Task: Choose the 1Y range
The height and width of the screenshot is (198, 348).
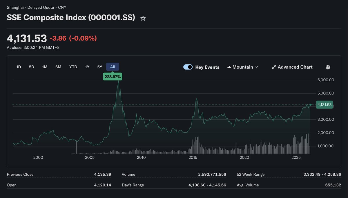Action: 87,67
